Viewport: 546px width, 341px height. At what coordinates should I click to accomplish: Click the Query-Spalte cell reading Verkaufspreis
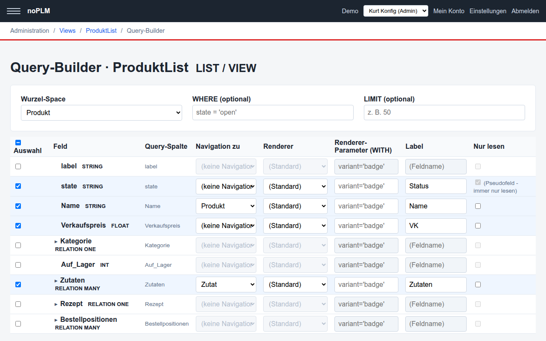[163, 226]
